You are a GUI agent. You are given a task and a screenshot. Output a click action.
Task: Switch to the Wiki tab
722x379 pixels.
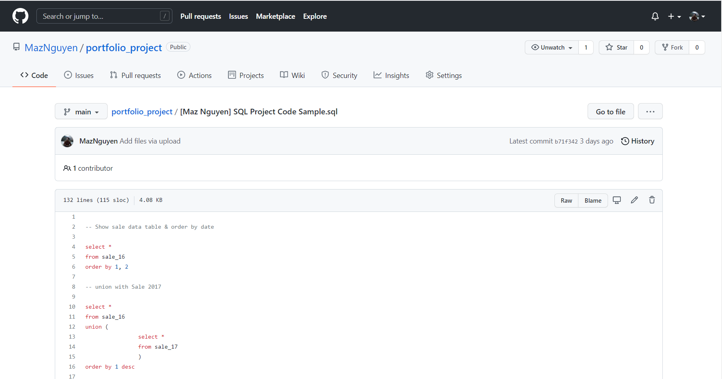292,75
